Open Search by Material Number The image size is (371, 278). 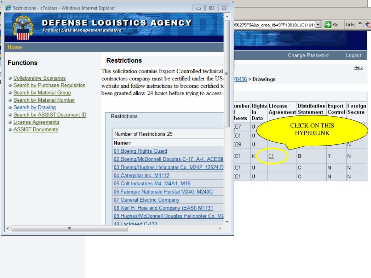44,100
